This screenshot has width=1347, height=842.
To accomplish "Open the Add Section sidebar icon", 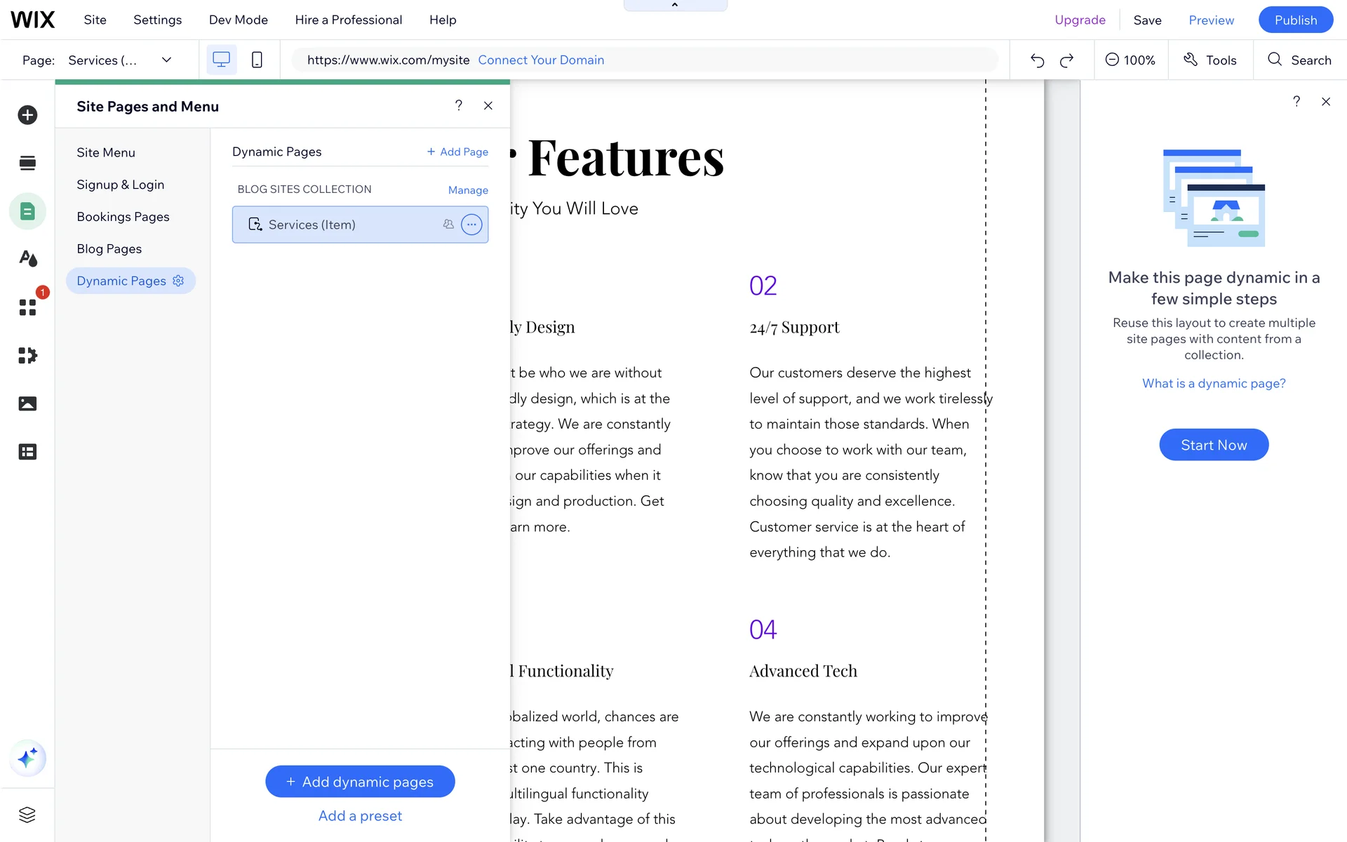I will tap(27, 163).
